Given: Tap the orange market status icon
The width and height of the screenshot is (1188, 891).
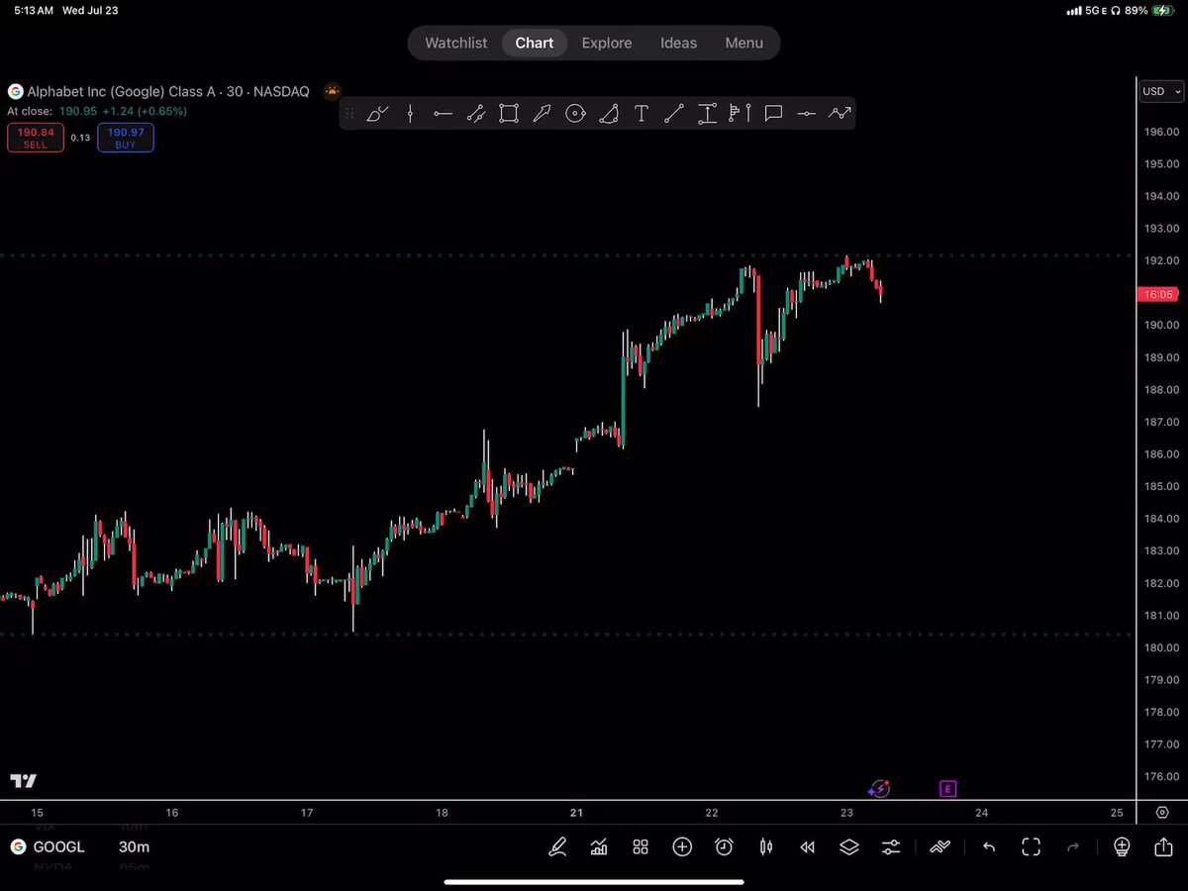Looking at the screenshot, I should point(332,91).
